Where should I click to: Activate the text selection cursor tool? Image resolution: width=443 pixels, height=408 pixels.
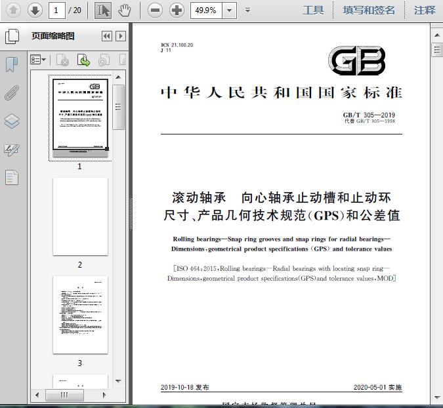click(x=103, y=10)
